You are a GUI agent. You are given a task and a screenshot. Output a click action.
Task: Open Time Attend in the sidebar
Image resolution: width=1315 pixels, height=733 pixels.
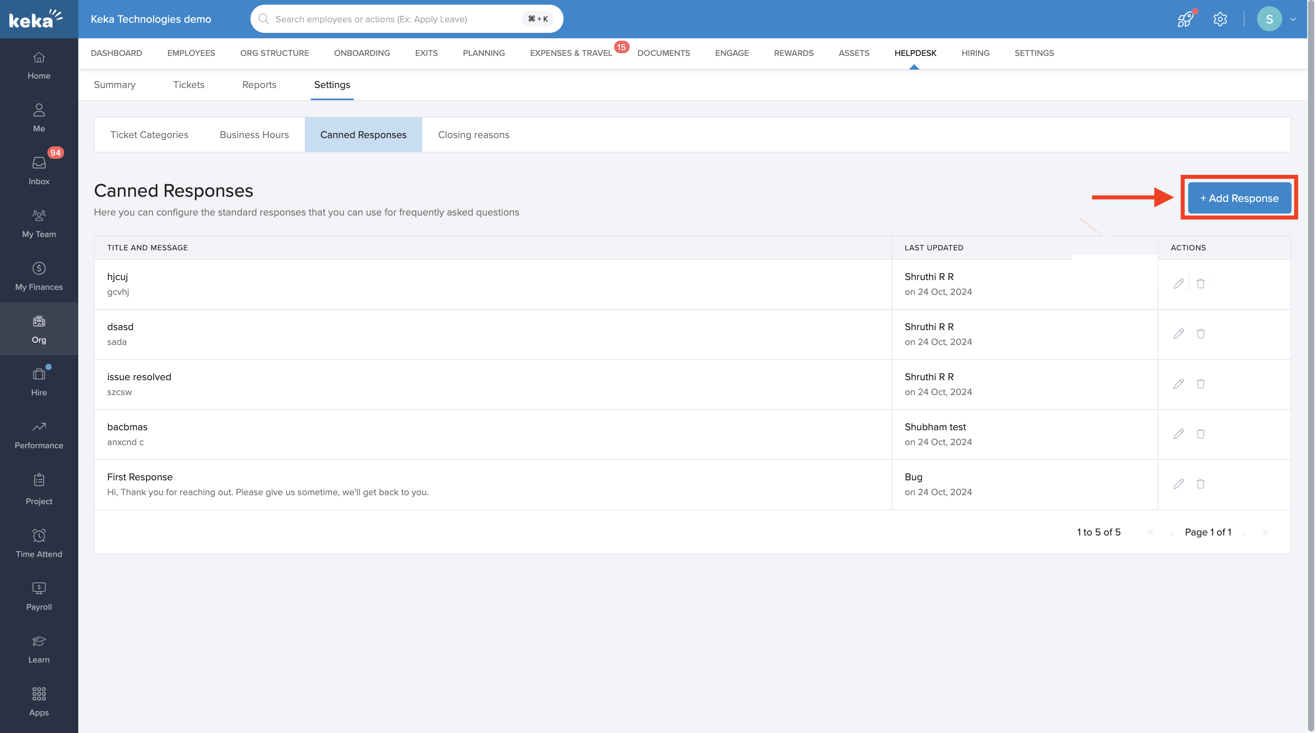pos(39,543)
